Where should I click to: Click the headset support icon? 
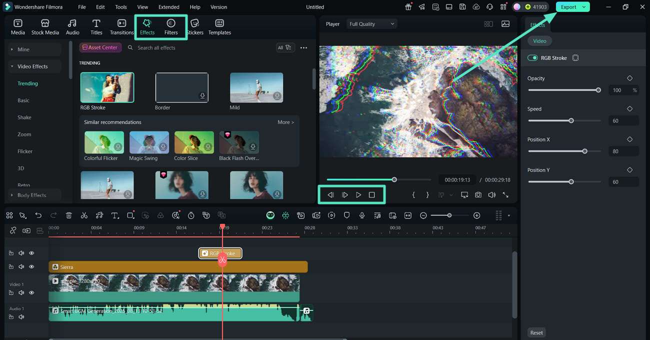coord(489,7)
